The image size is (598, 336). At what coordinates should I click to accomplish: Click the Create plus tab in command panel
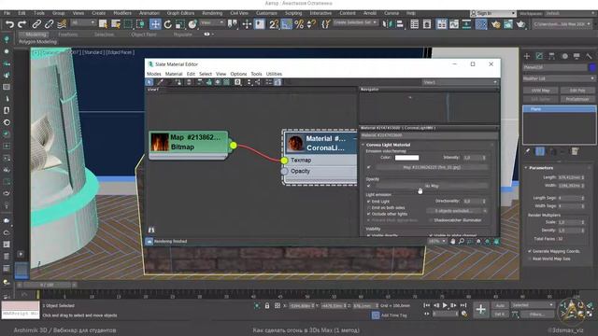527,56
